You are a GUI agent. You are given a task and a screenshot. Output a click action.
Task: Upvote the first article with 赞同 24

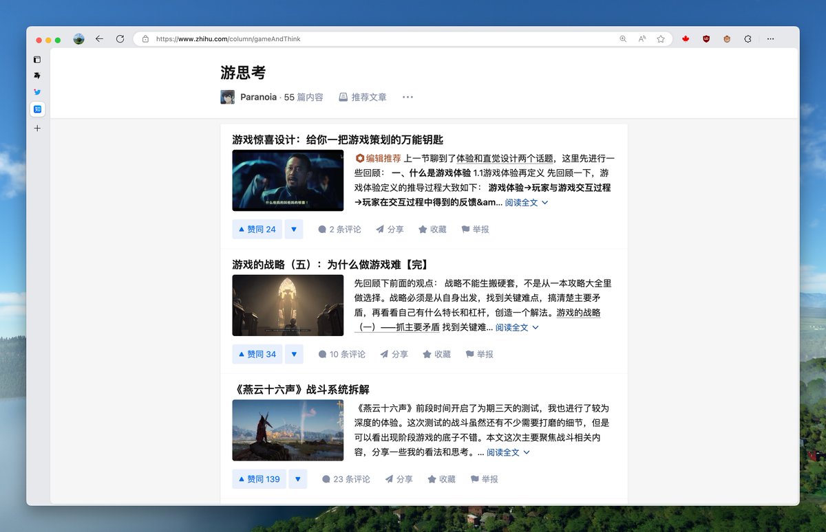[x=257, y=229]
